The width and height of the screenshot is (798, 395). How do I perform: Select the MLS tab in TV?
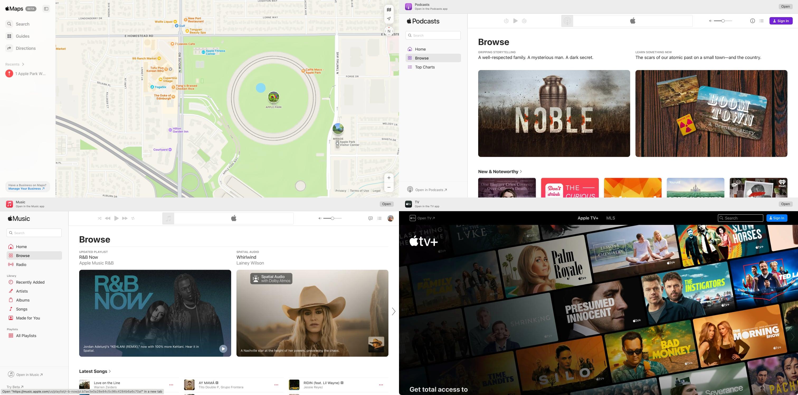tap(611, 218)
